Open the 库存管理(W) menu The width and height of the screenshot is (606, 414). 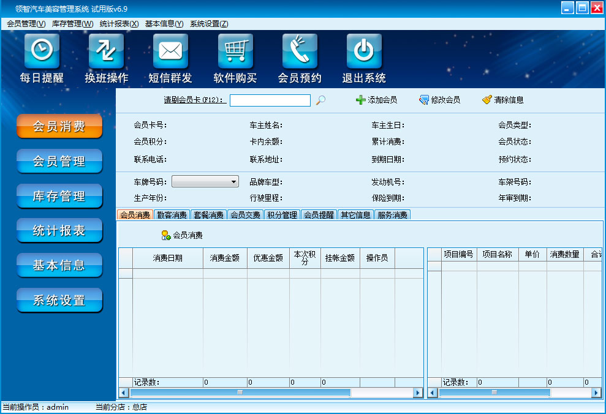73,24
